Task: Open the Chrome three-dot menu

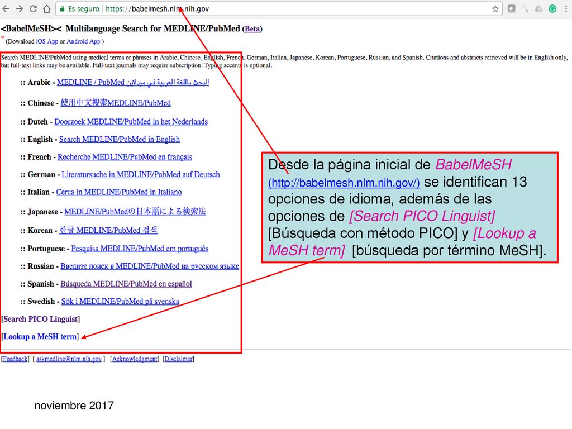Action: 566,9
